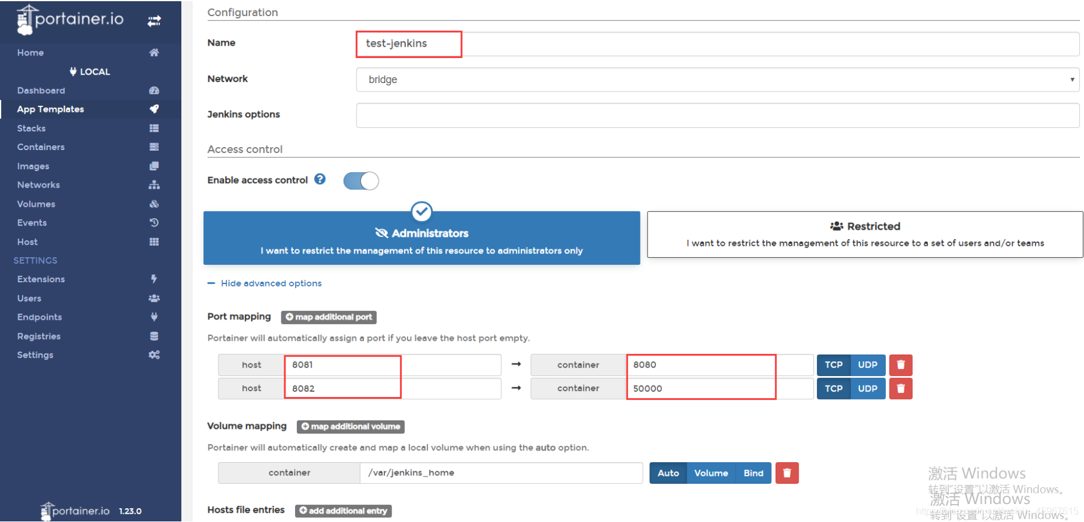
Task: Click the Settings cogs icon
Action: coord(154,355)
